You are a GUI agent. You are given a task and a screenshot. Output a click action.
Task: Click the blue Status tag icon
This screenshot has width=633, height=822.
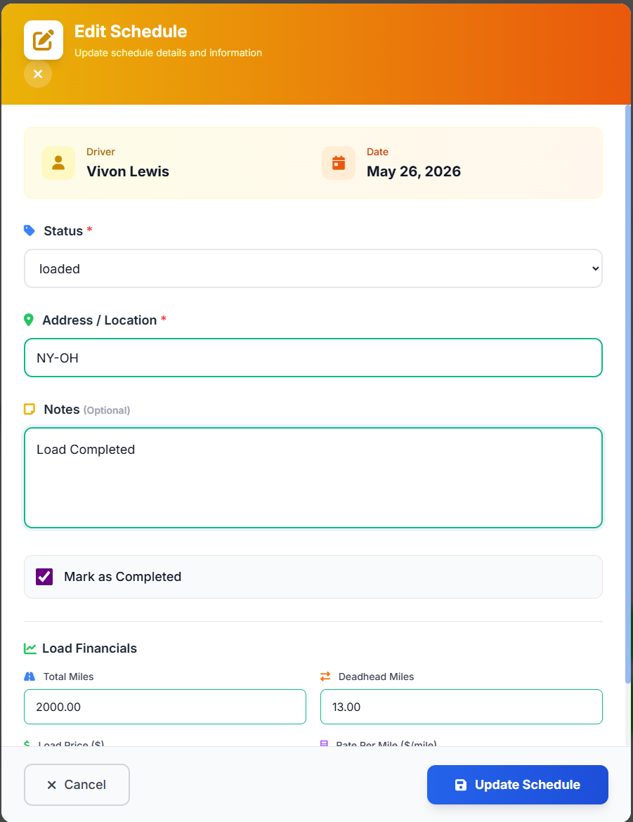coord(30,230)
